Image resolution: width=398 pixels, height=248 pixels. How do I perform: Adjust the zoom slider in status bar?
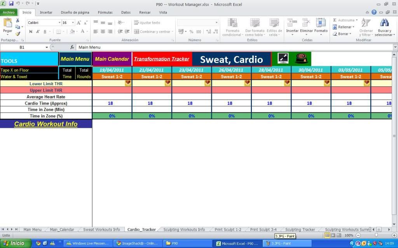376,235
